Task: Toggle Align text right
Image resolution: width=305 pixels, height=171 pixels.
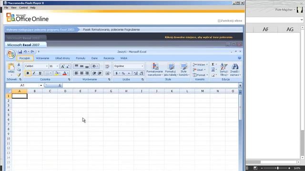Action: 87,73
